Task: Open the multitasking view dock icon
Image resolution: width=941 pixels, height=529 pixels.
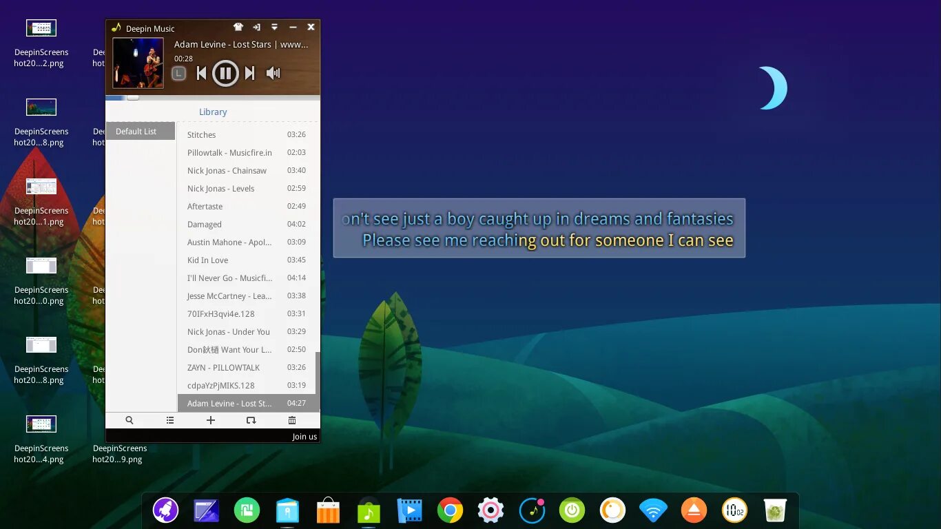Action: pyautogui.click(x=206, y=510)
